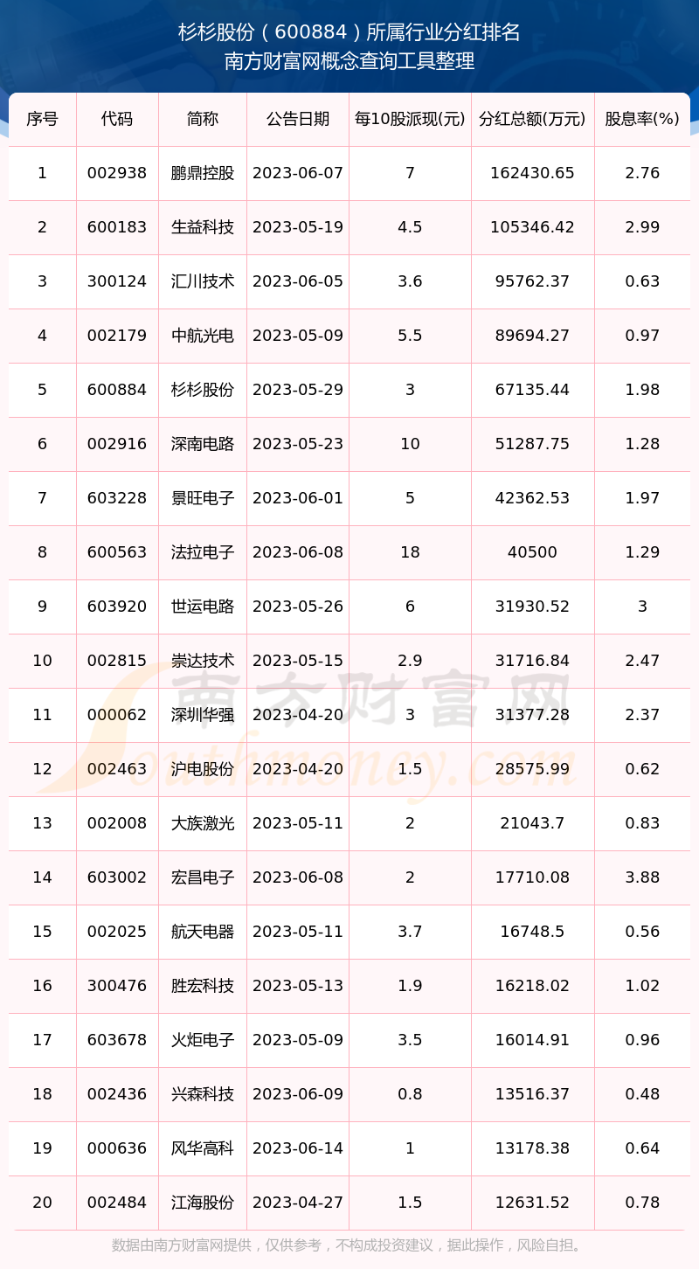Select dividend total 21043.7
Viewport: 699px width, 1269px height.
(x=532, y=823)
